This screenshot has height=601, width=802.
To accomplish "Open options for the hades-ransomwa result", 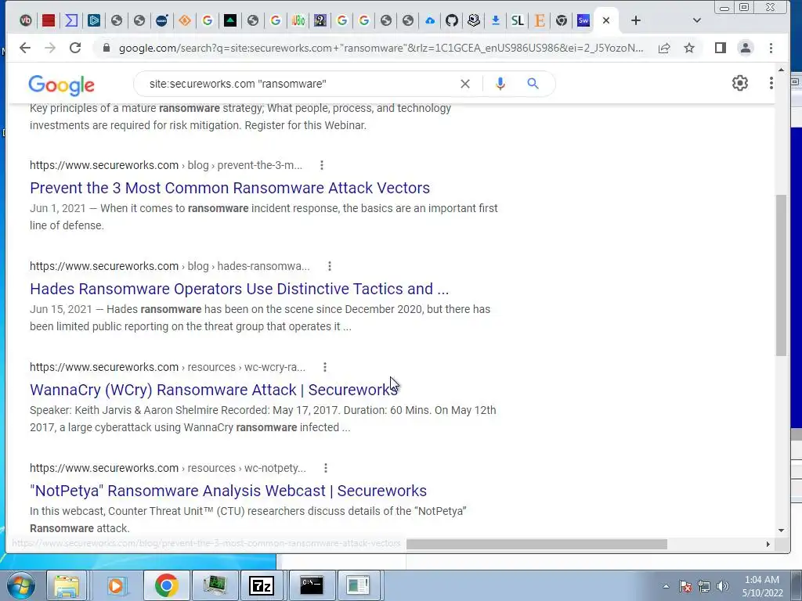I will (330, 266).
